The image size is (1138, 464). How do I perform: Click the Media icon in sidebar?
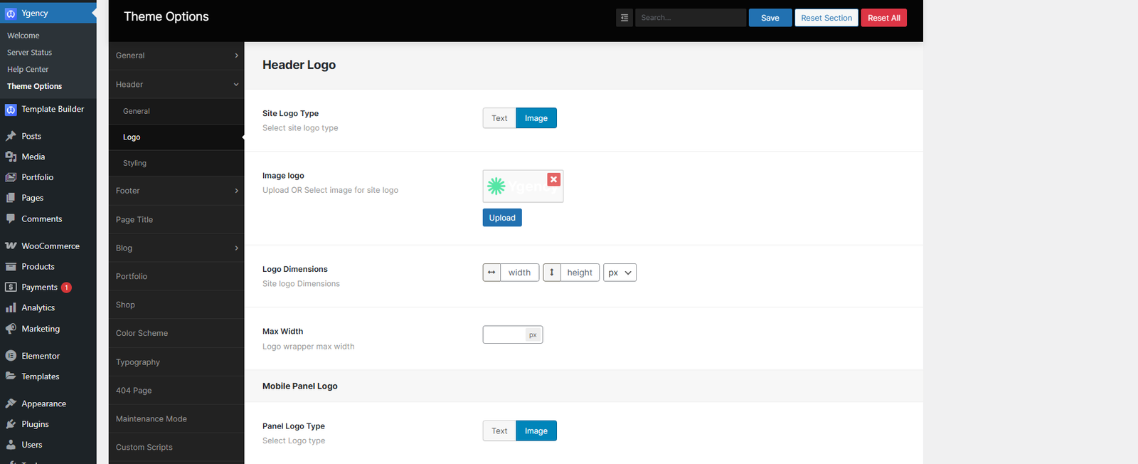pos(11,157)
